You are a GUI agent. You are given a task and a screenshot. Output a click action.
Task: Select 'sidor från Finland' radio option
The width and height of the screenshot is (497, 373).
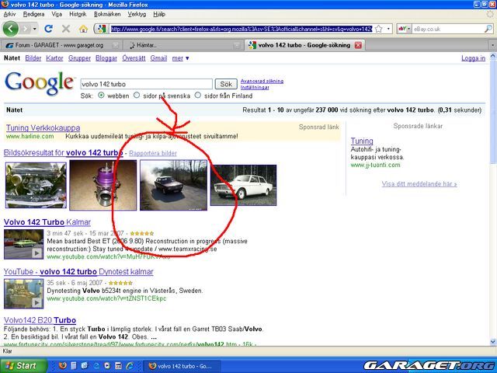(x=198, y=96)
